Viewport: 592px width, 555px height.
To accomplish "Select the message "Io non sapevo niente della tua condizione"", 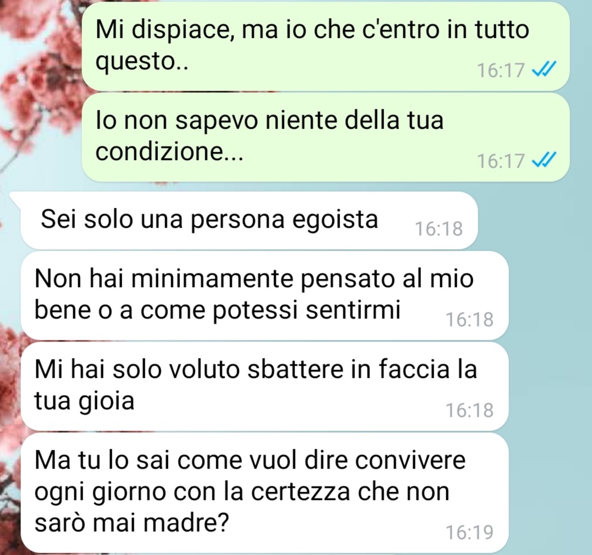I will point(326,138).
